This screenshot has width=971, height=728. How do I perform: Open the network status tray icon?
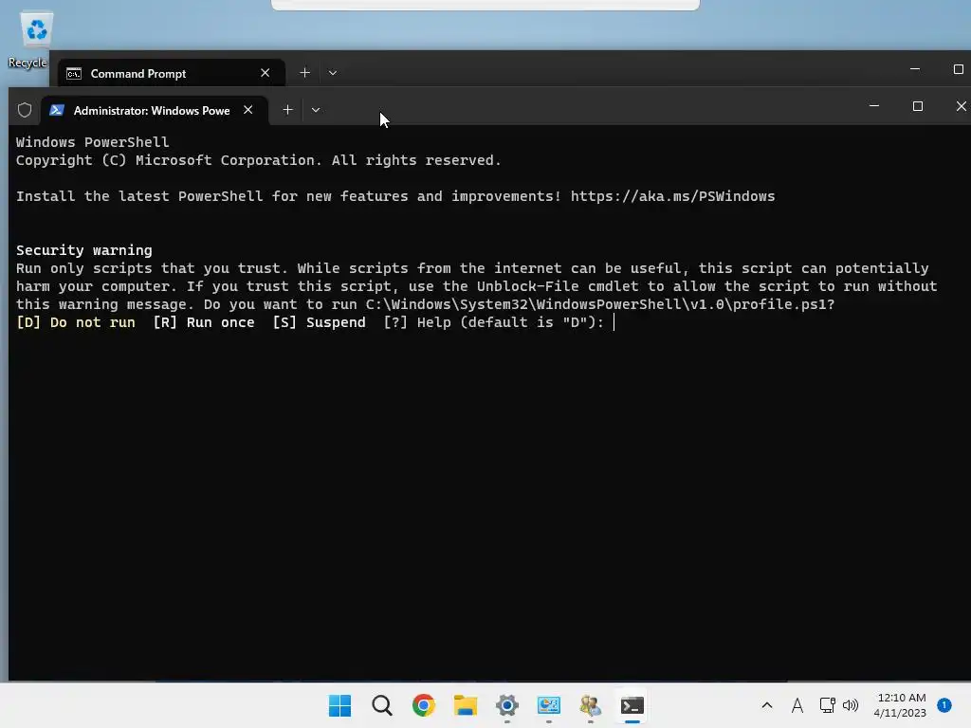point(827,705)
